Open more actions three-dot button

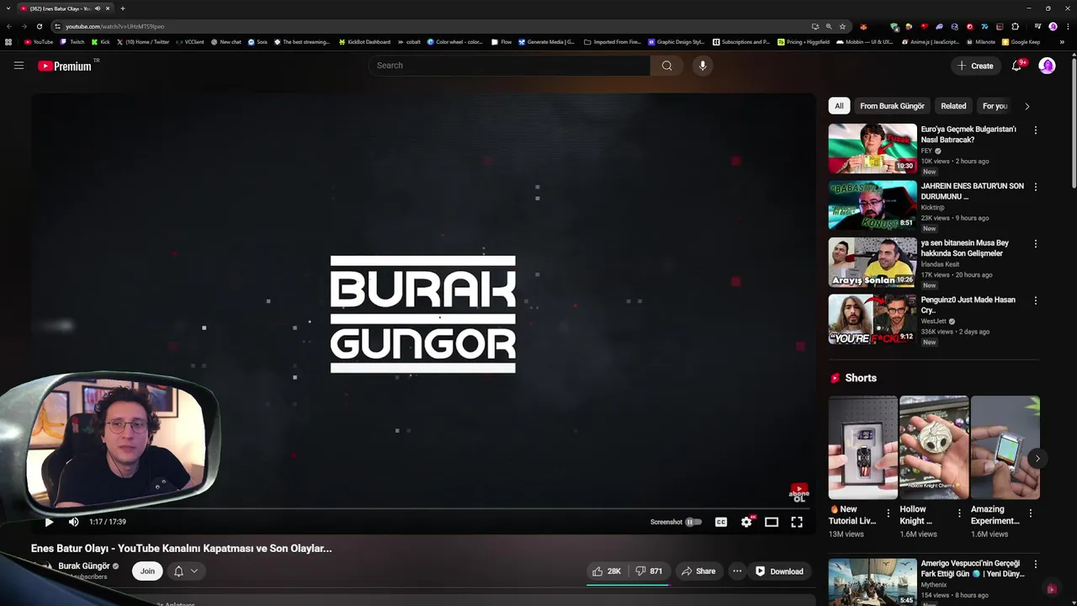[x=737, y=571]
